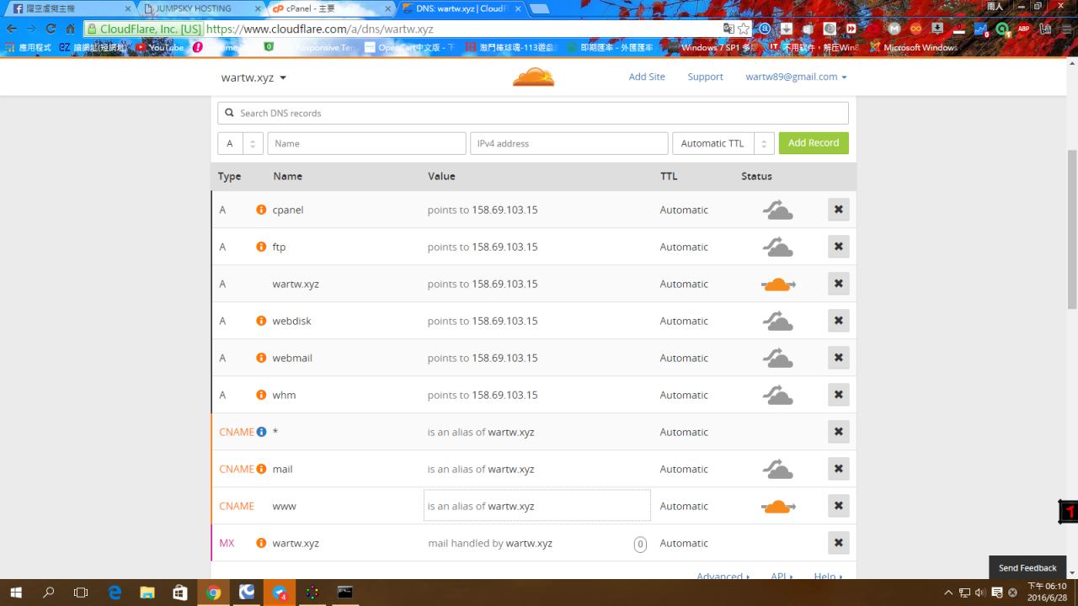Switch to the Facebook browser tab
Image resolution: width=1078 pixels, height=606 pixels.
pos(71,8)
